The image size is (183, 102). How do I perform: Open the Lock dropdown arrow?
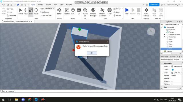(x=121, y=12)
